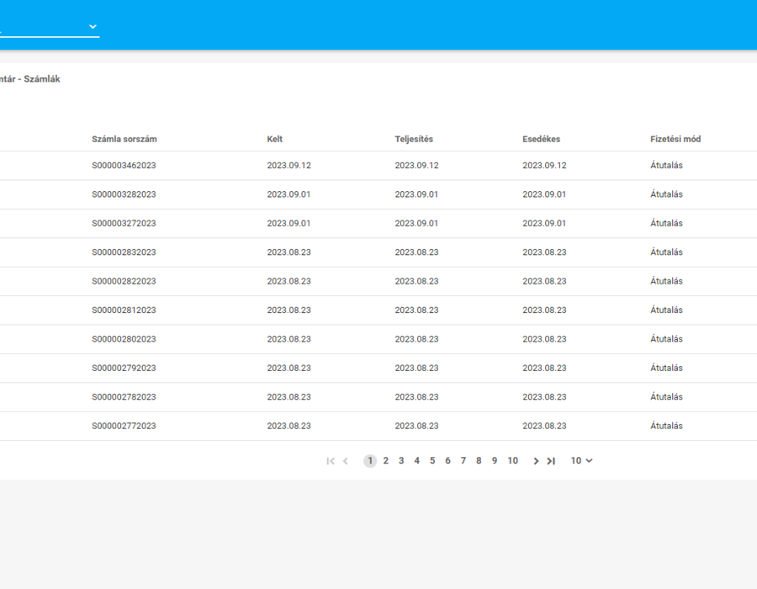757x589 pixels.
Task: Click Kelt date in the S000002832023 row
Action: tap(289, 252)
